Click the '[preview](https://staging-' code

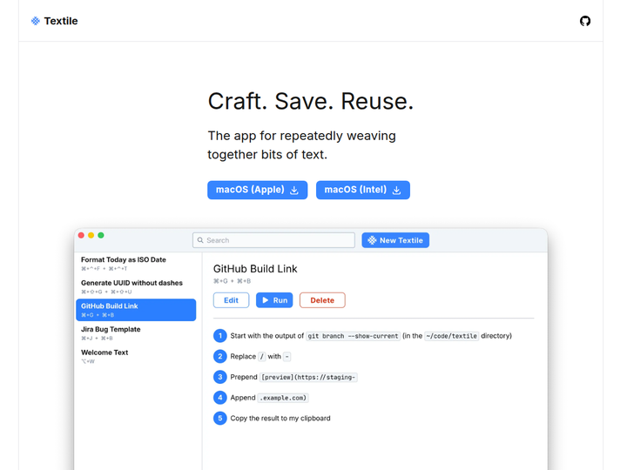pos(308,377)
